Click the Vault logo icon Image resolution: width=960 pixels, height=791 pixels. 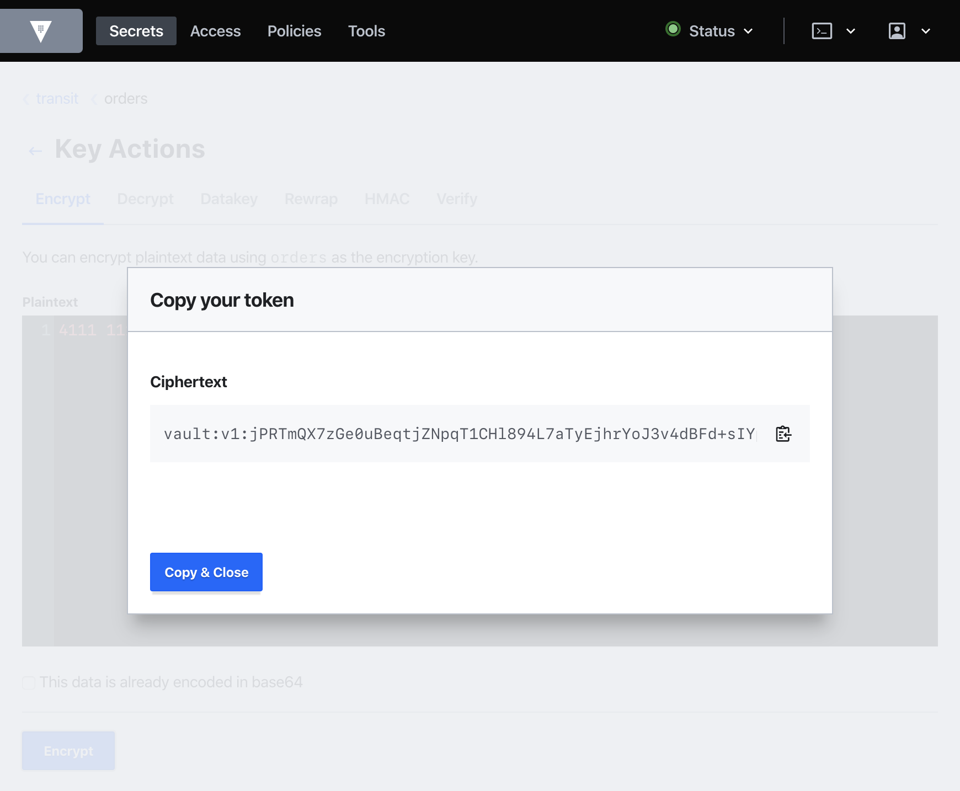coord(41,31)
